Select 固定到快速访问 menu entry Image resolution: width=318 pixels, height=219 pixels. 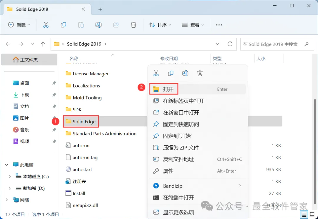[x=198, y=124]
